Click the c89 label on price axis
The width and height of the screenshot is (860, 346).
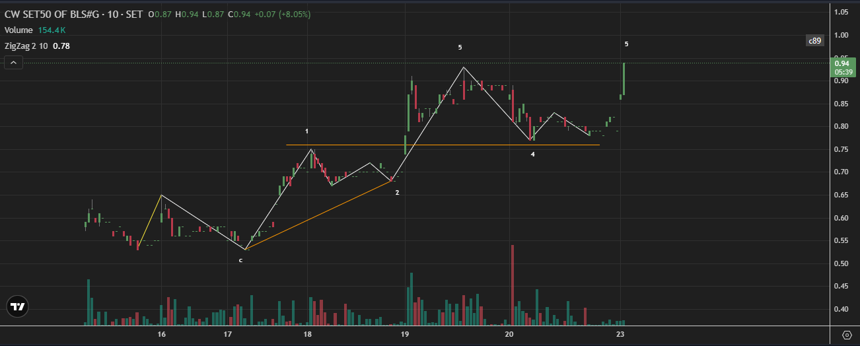[x=815, y=41]
